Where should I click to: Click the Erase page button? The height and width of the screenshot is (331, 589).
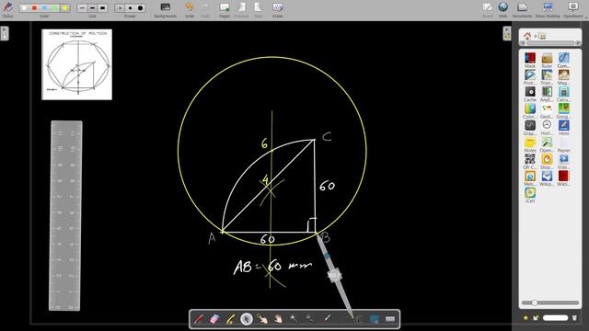tap(277, 9)
